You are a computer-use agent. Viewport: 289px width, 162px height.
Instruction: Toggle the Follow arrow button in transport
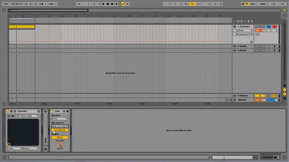point(79,4)
